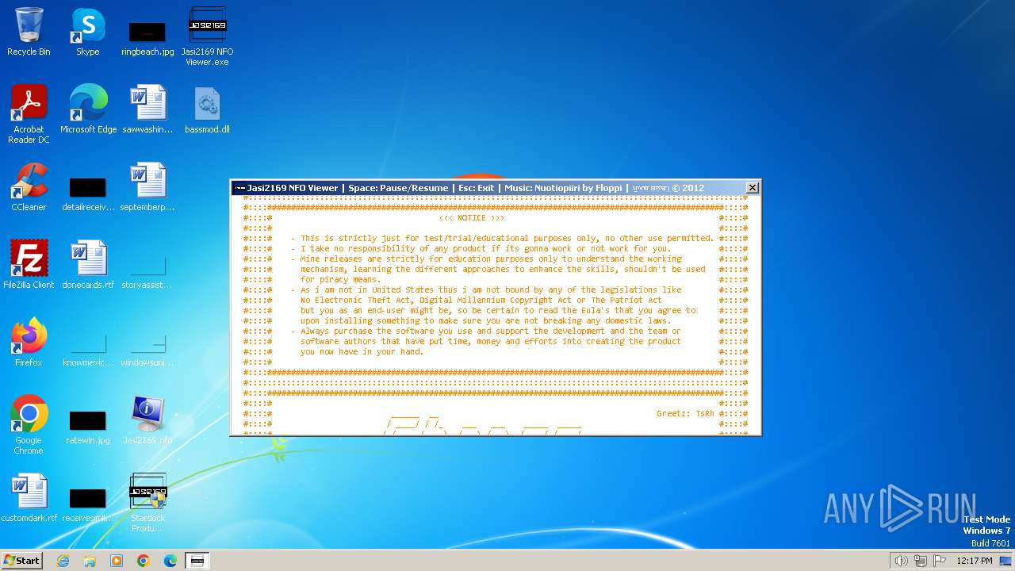Open Chrome from the taskbar
Viewport: 1015px width, 571px height.
point(144,561)
